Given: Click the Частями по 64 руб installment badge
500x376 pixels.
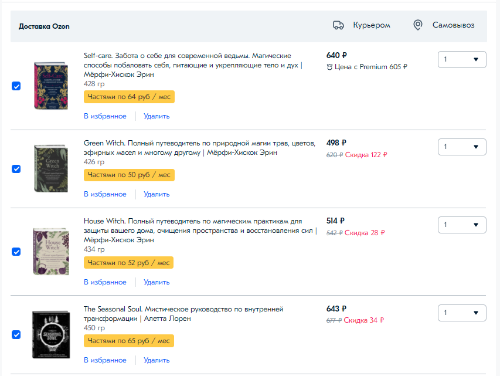Looking at the screenshot, I should point(129,97).
